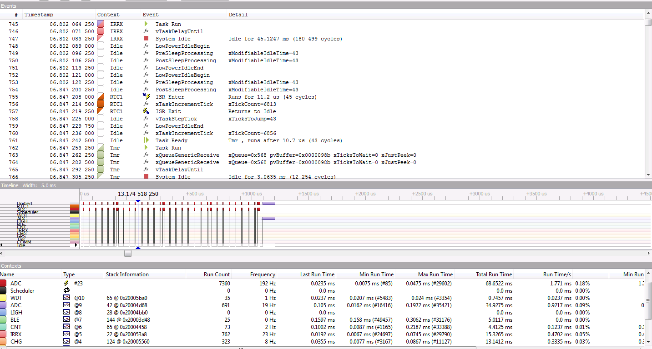Click the green BLE color swatch in Contexts
Viewport: 652px width, 349px height.
click(x=4, y=319)
